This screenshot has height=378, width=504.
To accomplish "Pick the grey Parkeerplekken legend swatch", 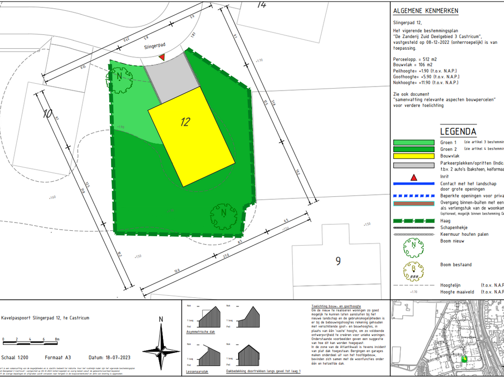I will [413, 163].
